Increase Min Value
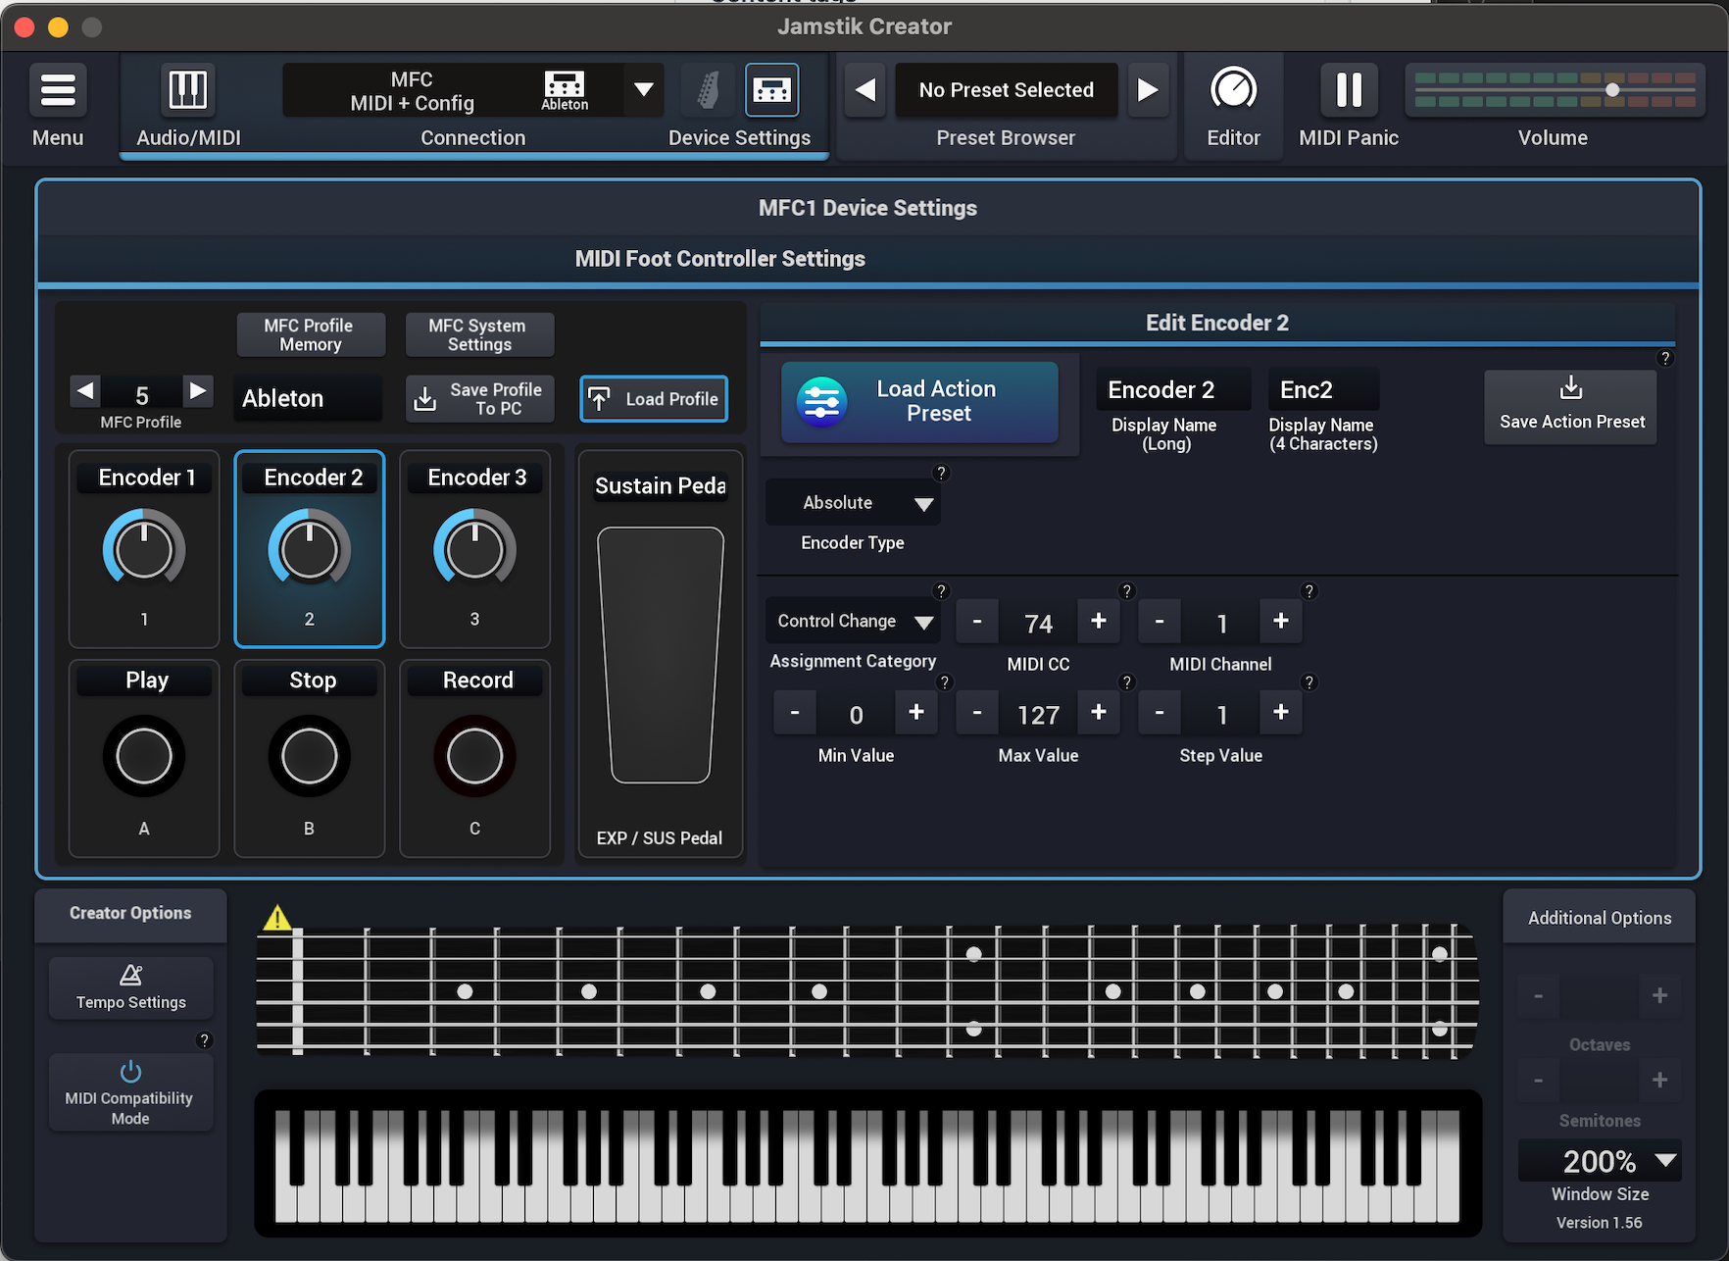Image resolution: width=1729 pixels, height=1261 pixels. pyautogui.click(x=916, y=713)
